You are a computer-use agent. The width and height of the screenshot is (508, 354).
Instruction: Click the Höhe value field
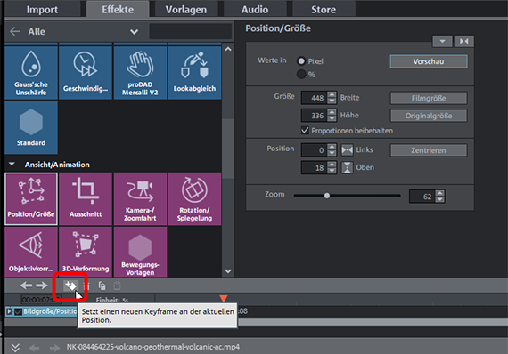pyautogui.click(x=314, y=116)
